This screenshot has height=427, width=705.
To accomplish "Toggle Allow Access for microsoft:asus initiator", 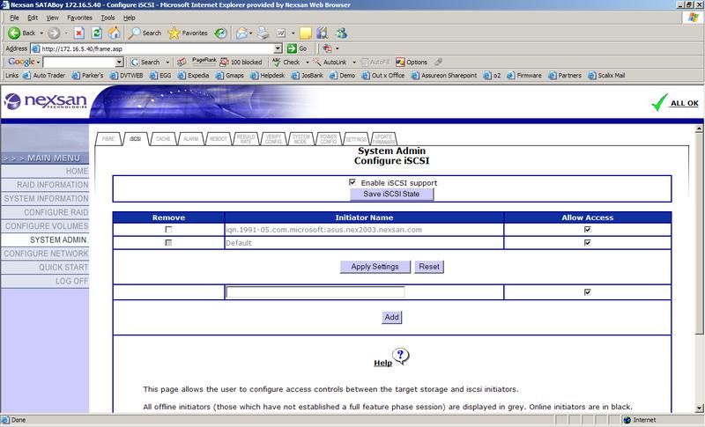I will coord(587,230).
